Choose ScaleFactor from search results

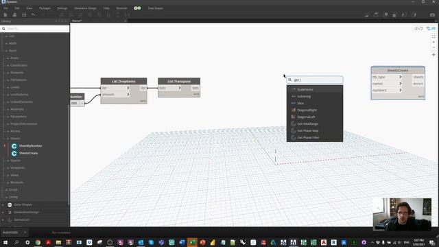pyautogui.click(x=315, y=89)
